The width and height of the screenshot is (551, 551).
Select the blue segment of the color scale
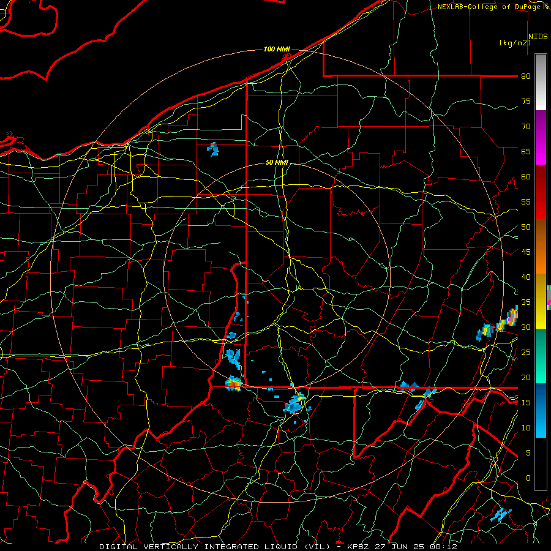click(x=541, y=410)
